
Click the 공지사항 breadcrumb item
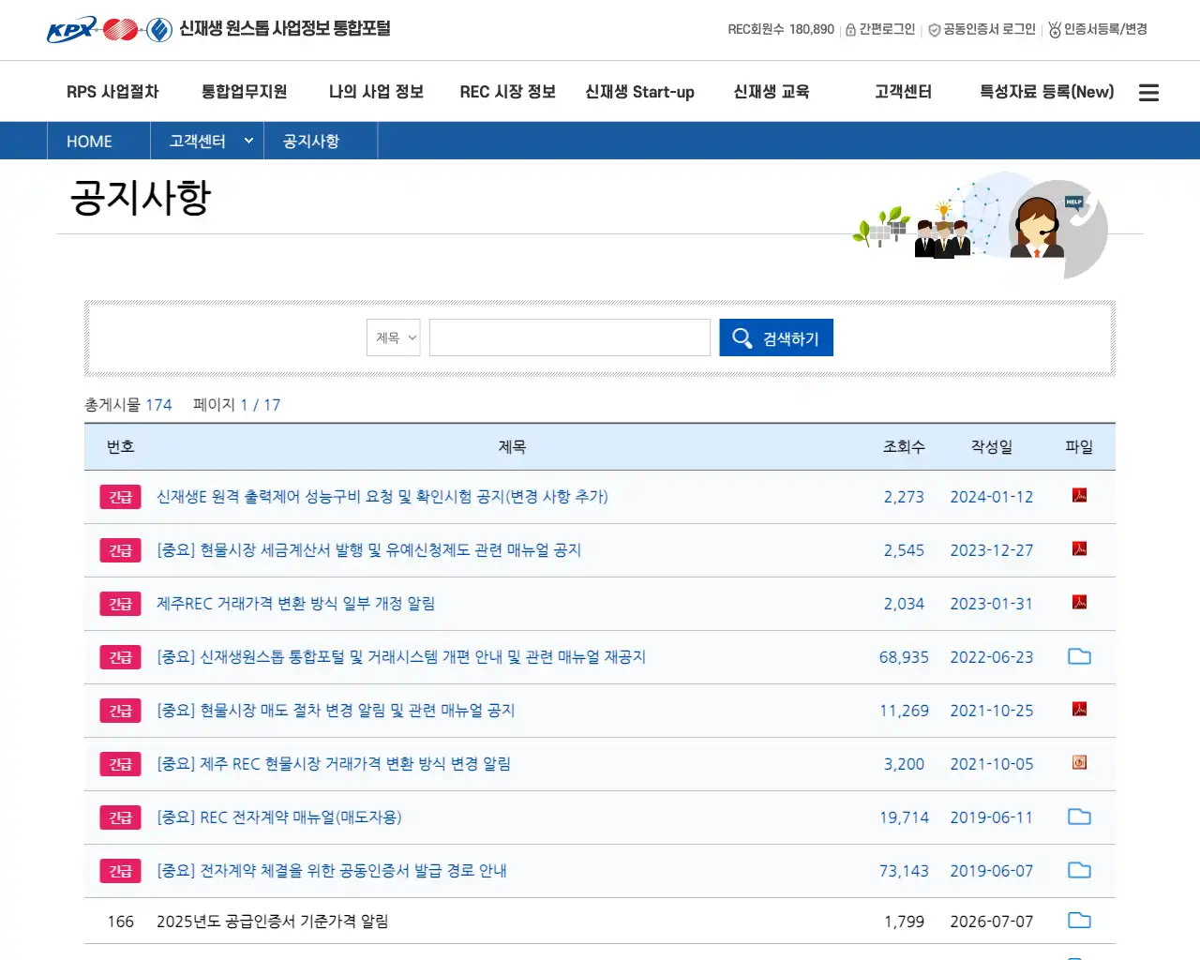311,141
